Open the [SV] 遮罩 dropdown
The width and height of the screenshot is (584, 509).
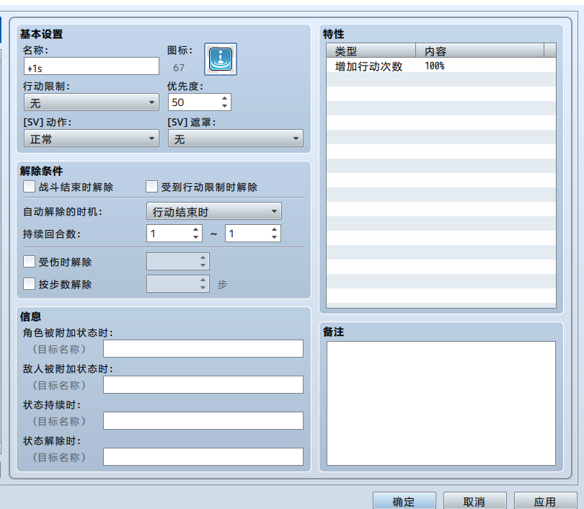[x=235, y=138]
